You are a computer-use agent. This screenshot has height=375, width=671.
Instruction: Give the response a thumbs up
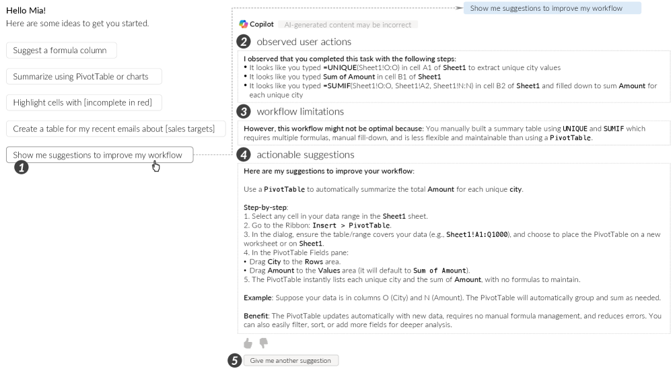click(x=248, y=343)
